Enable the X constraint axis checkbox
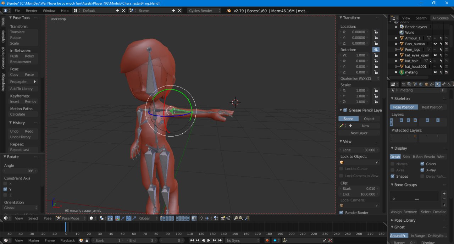 pyautogui.click(x=5, y=184)
